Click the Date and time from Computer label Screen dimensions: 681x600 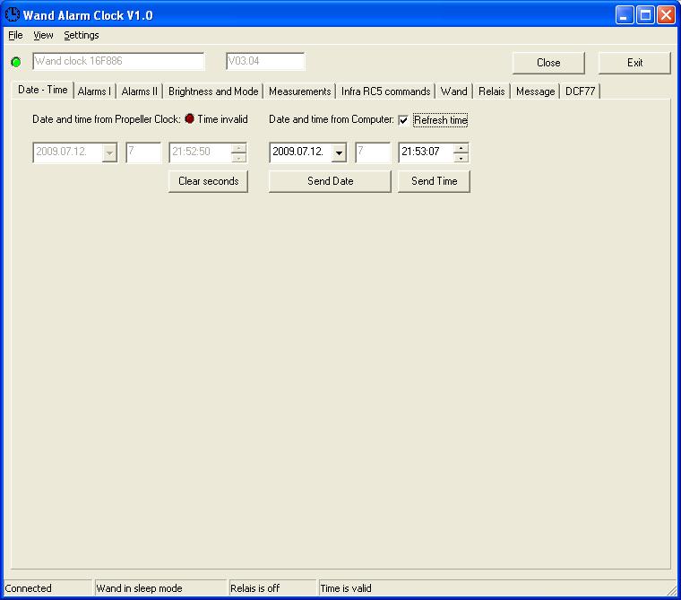pos(332,119)
